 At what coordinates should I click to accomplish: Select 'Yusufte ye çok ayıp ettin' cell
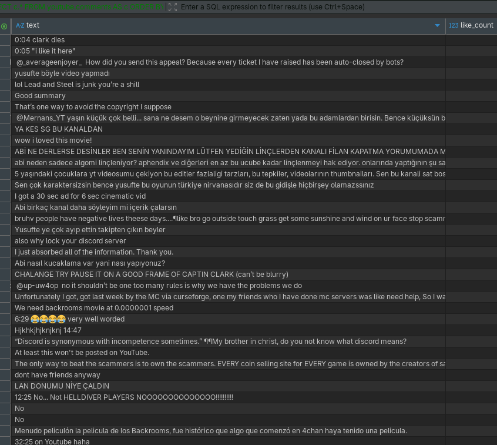(x=228, y=230)
